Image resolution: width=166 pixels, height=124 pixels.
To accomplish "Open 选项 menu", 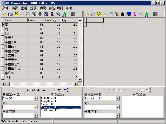I will pos(33,8).
